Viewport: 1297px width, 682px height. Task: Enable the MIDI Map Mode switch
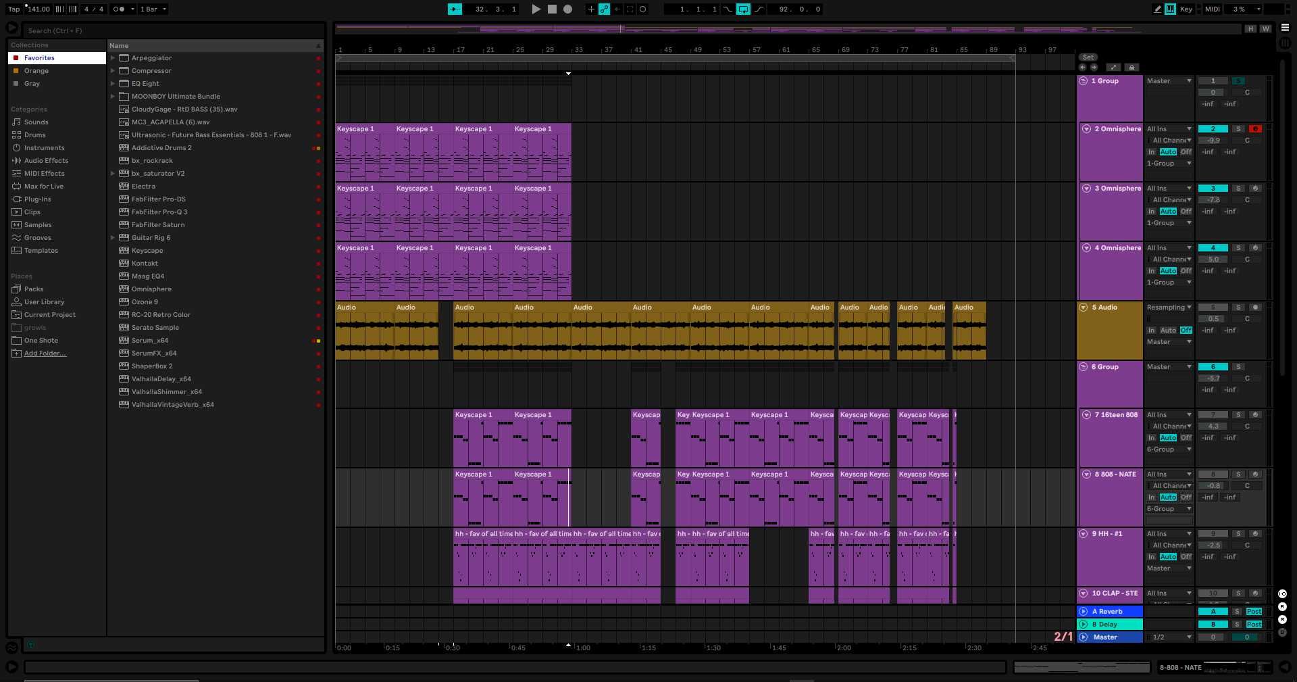tap(1212, 9)
